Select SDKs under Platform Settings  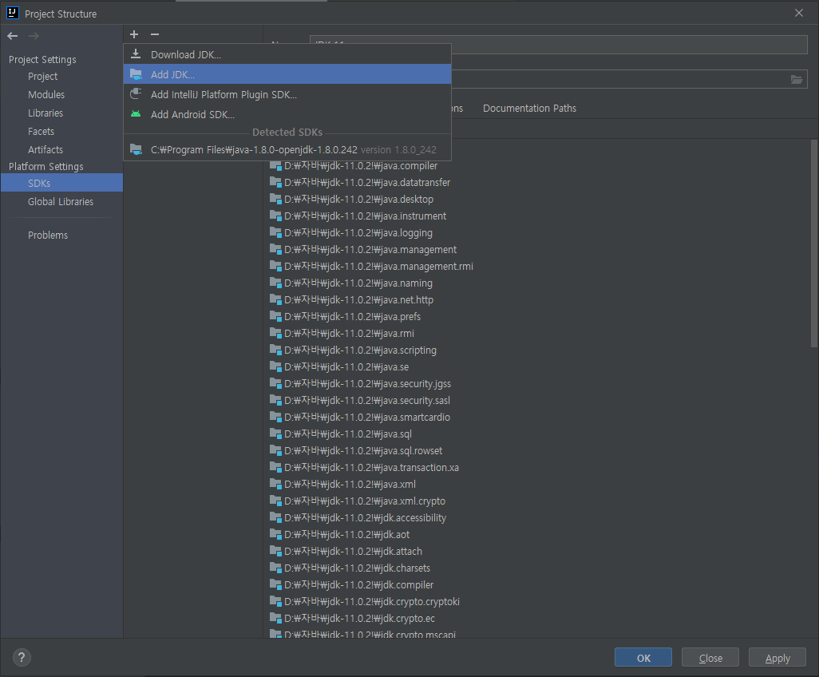click(61, 183)
